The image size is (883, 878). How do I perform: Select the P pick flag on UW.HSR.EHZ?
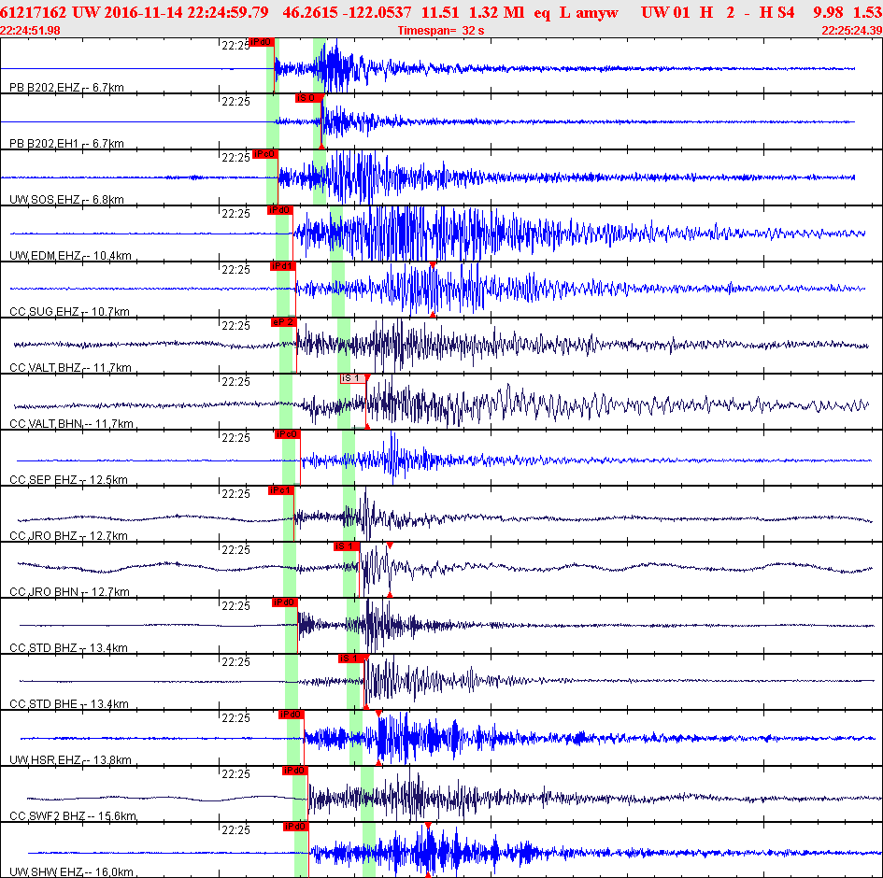[292, 715]
